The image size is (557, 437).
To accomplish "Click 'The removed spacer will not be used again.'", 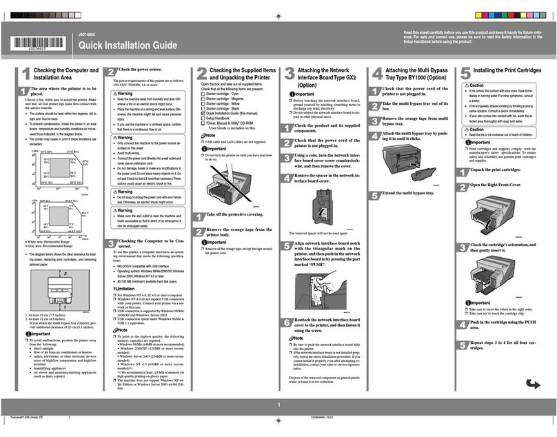I will coord(318,234).
